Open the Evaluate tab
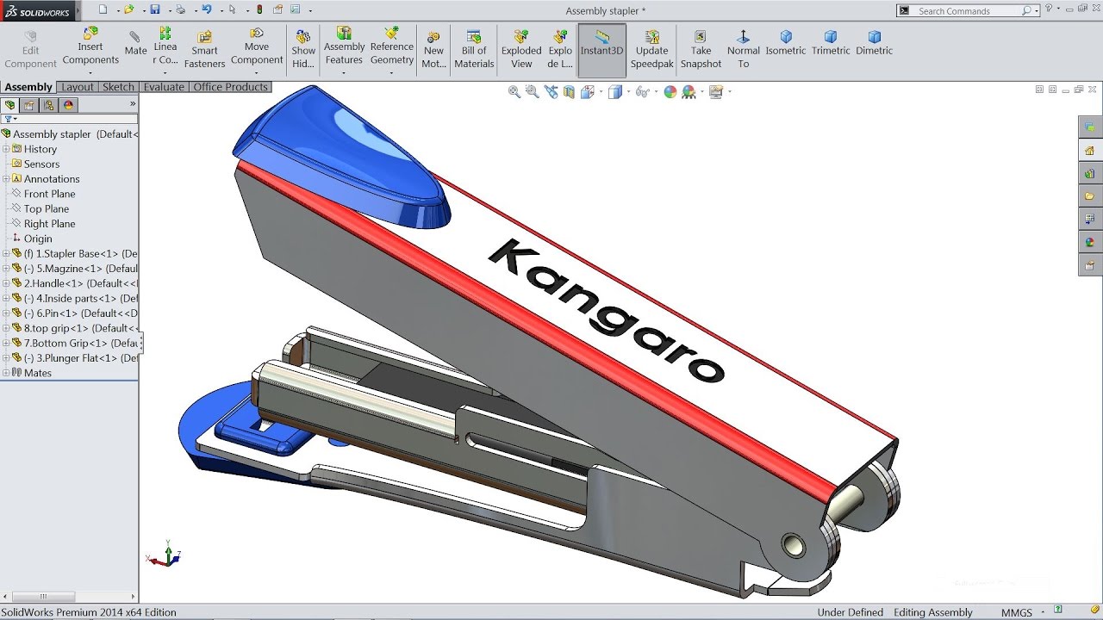The height and width of the screenshot is (620, 1103). tap(164, 87)
